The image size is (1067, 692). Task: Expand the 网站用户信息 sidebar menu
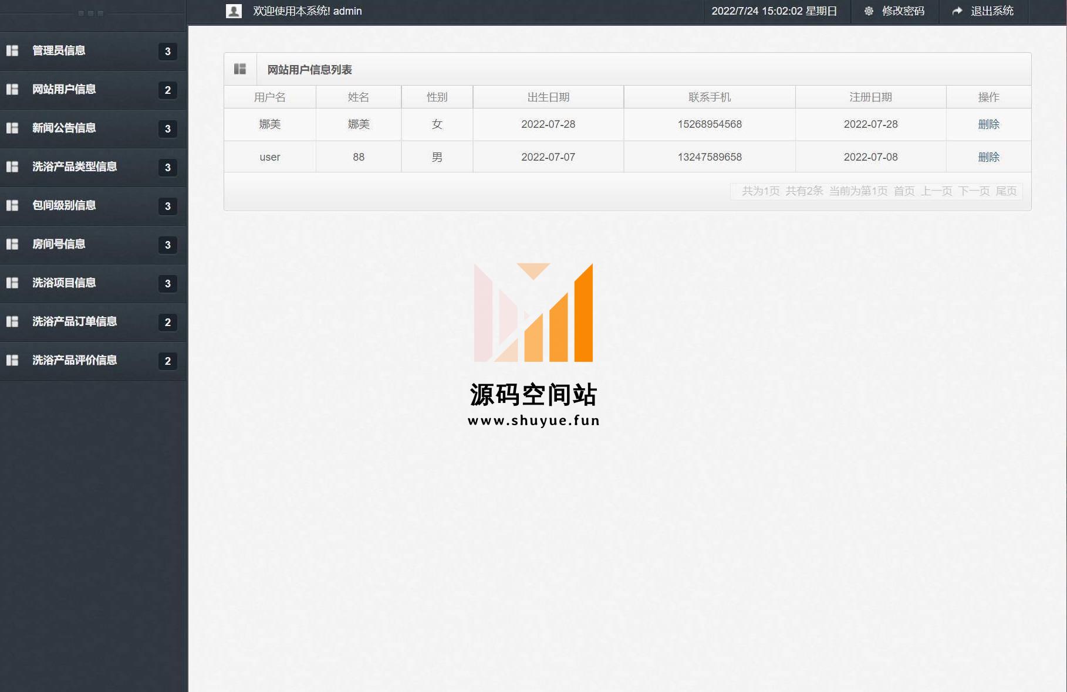click(x=64, y=90)
